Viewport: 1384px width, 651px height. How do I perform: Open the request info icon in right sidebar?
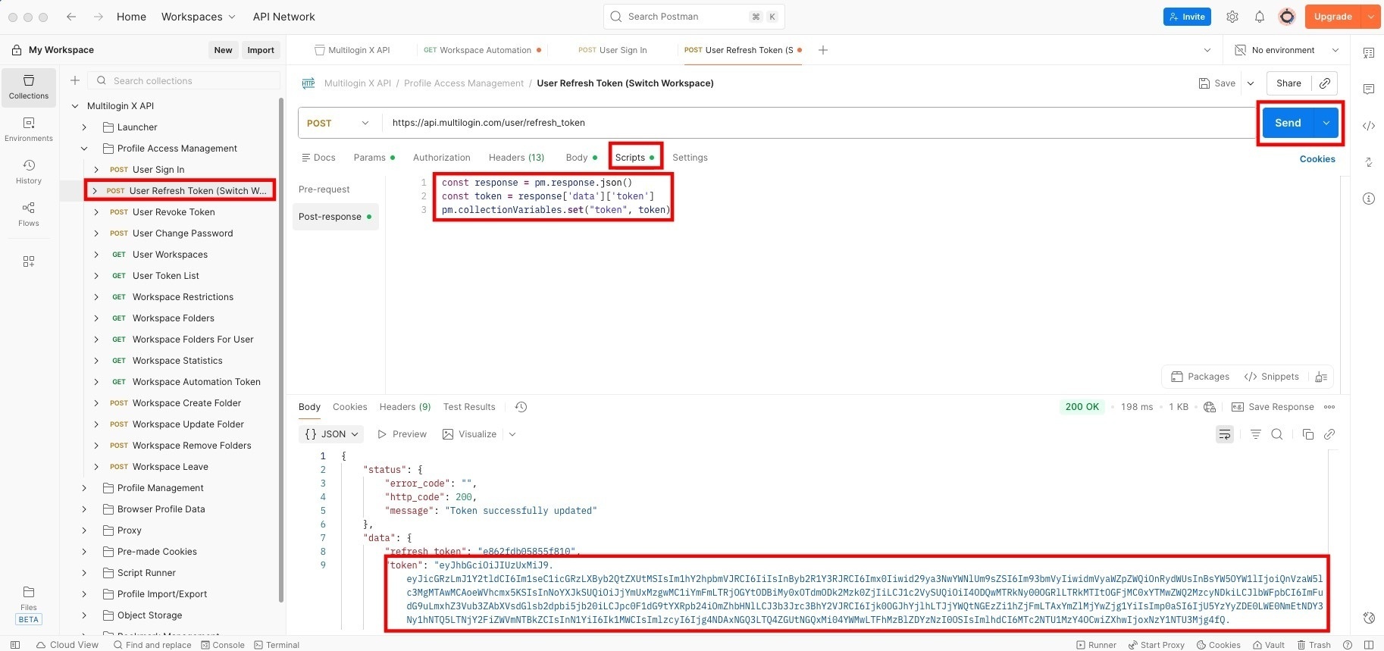tap(1369, 199)
